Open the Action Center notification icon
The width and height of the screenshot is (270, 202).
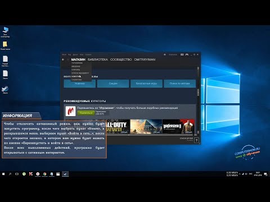[x=265, y=174]
